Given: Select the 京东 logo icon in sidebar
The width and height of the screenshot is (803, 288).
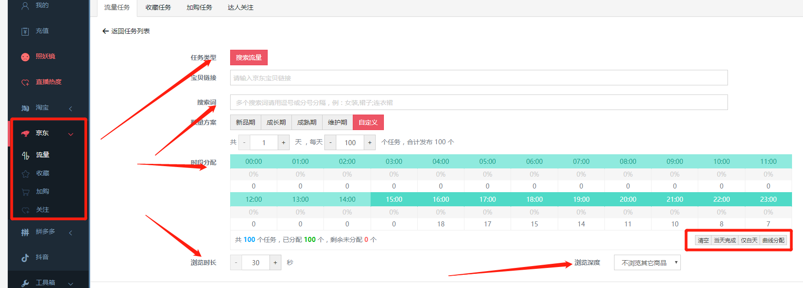Looking at the screenshot, I should (x=25, y=133).
